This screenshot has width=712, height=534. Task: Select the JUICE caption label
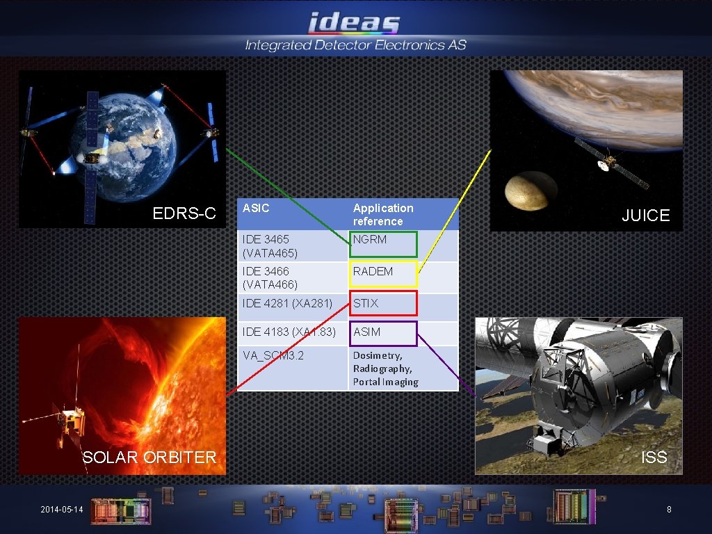[x=645, y=216]
